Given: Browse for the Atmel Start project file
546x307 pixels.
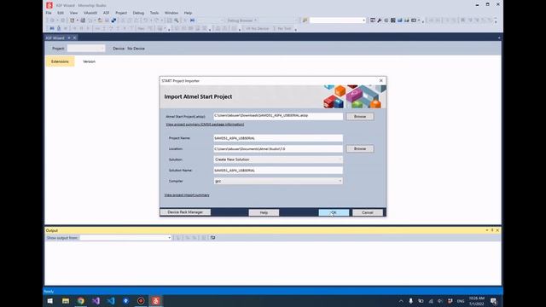Looking at the screenshot, I should 360,117.
